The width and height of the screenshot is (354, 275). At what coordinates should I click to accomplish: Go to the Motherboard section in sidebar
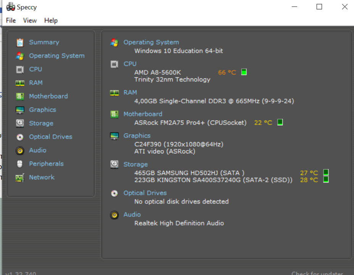[x=48, y=96]
